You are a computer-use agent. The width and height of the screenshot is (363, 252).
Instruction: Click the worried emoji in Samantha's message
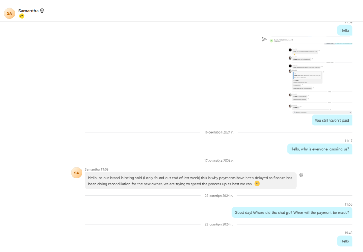tap(257, 184)
